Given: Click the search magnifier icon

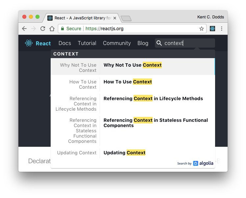Looking at the screenshot, I should 159,43.
